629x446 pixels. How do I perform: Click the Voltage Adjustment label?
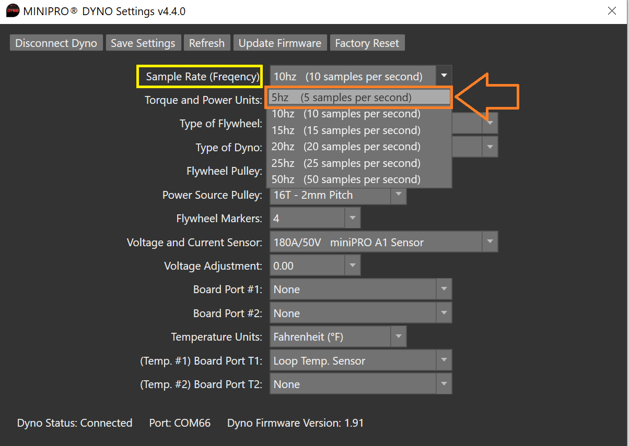[213, 266]
